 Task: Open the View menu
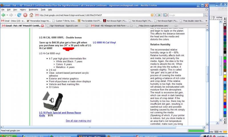point(15,10)
